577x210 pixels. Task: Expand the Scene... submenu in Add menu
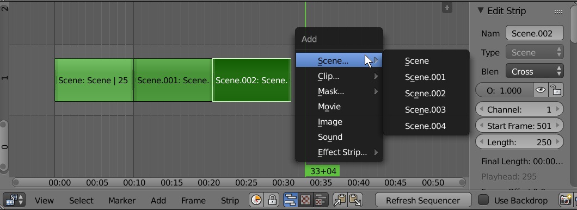(339, 61)
